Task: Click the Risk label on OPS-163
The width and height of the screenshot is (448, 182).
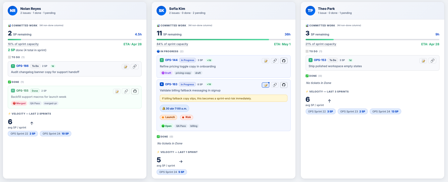Action: [186, 117]
